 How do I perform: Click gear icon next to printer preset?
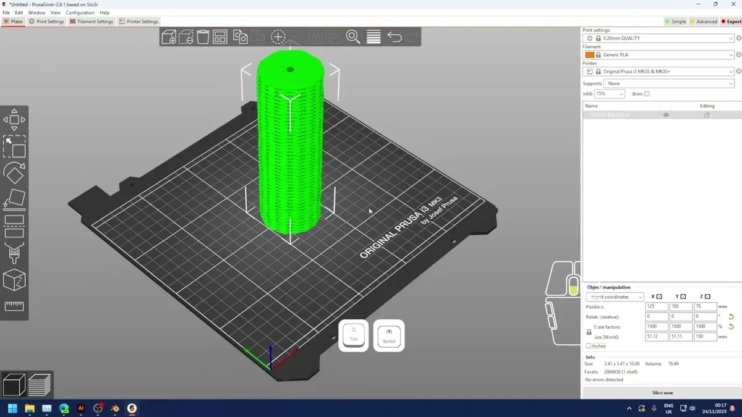pyautogui.click(x=739, y=72)
